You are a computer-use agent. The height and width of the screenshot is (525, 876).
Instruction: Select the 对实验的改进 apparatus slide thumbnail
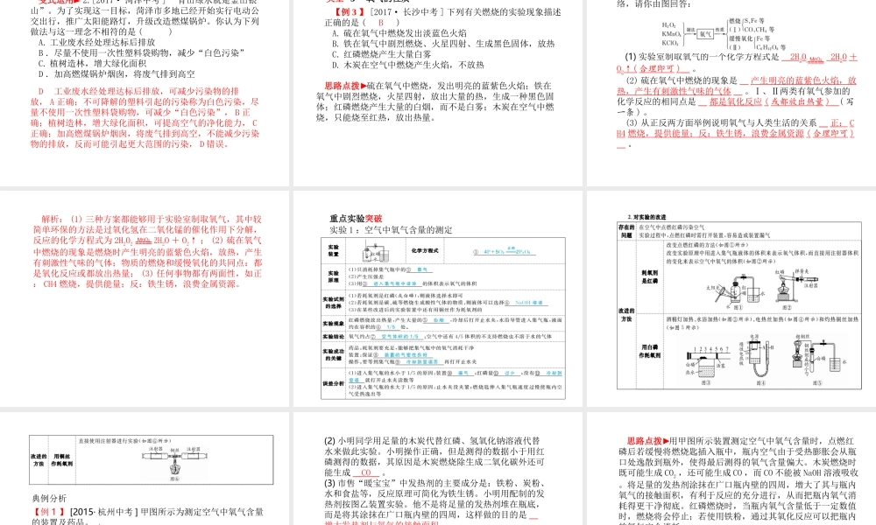pos(731,298)
